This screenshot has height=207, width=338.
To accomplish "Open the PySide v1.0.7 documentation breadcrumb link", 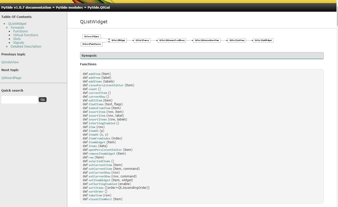I will pos(26,7).
